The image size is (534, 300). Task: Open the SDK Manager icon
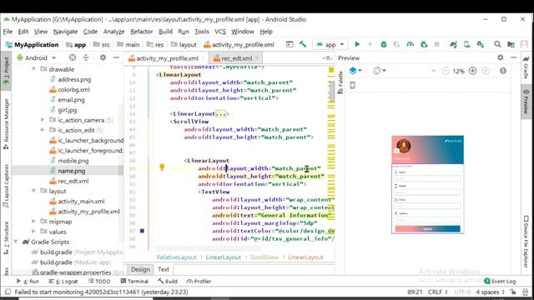[x=481, y=44]
